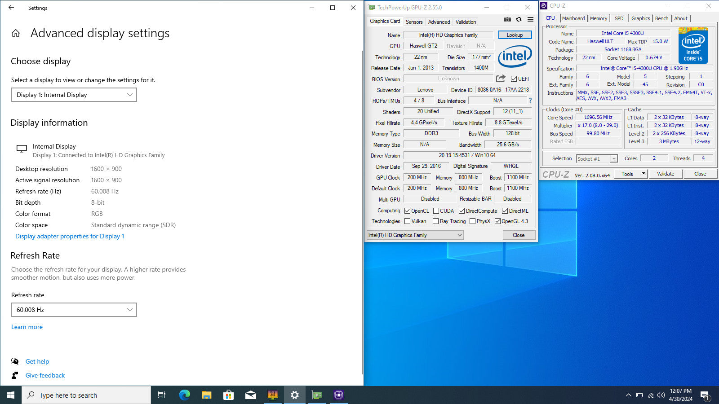Click the Settings back arrow
The width and height of the screenshot is (719, 404).
coord(11,8)
